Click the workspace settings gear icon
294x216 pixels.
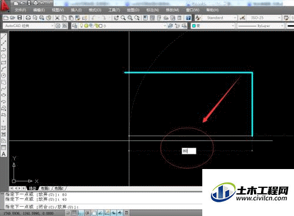(58, 26)
